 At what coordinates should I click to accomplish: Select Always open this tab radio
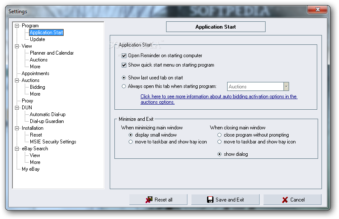[x=124, y=86]
